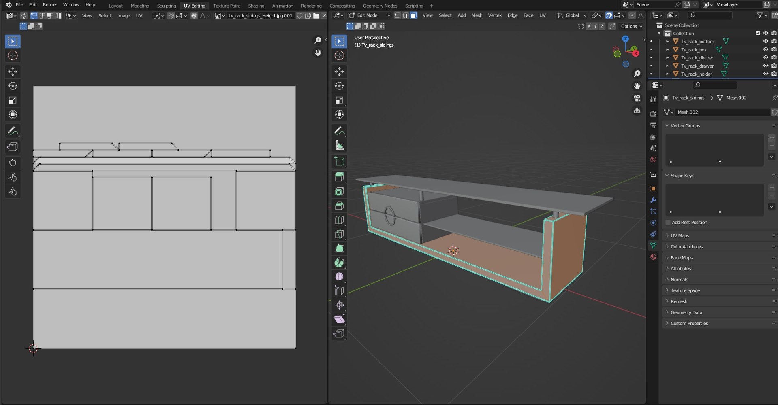Select the Measure tool in viewport toolbar
The width and height of the screenshot is (778, 405).
(339, 145)
